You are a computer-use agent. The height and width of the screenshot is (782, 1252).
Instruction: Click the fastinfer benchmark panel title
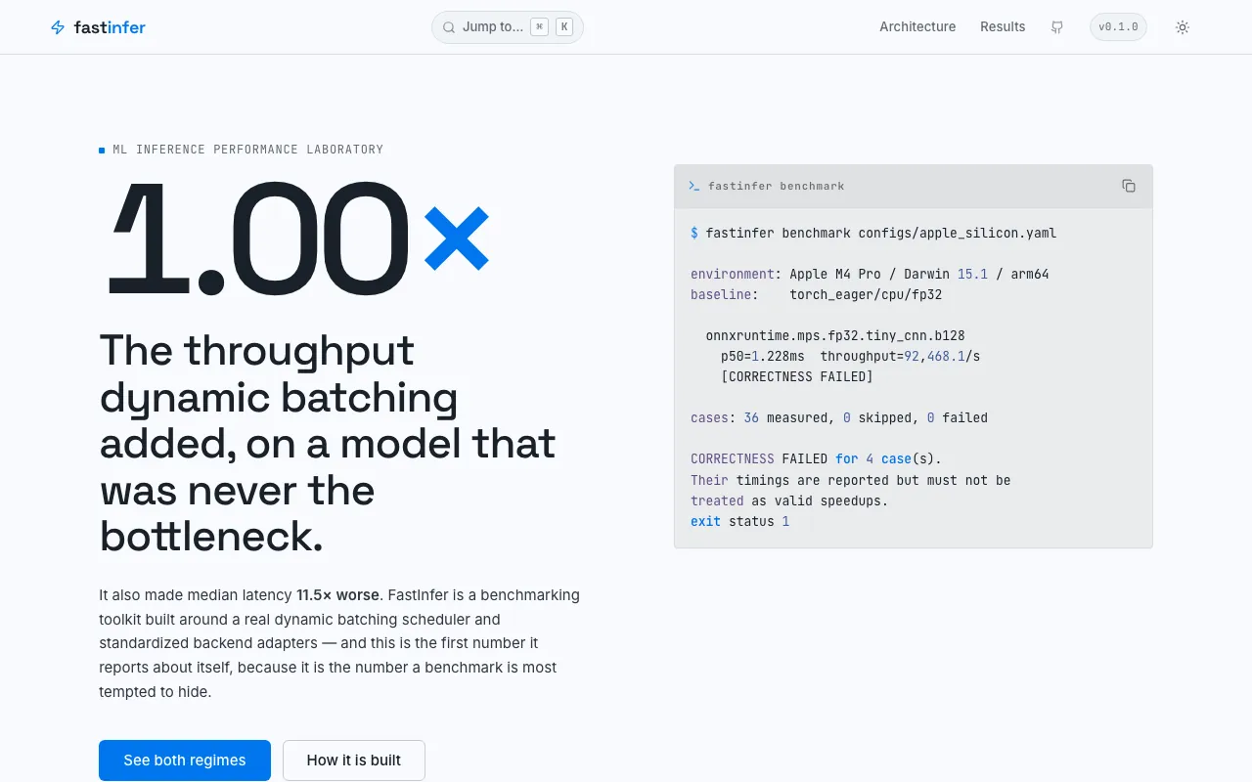coord(777,186)
